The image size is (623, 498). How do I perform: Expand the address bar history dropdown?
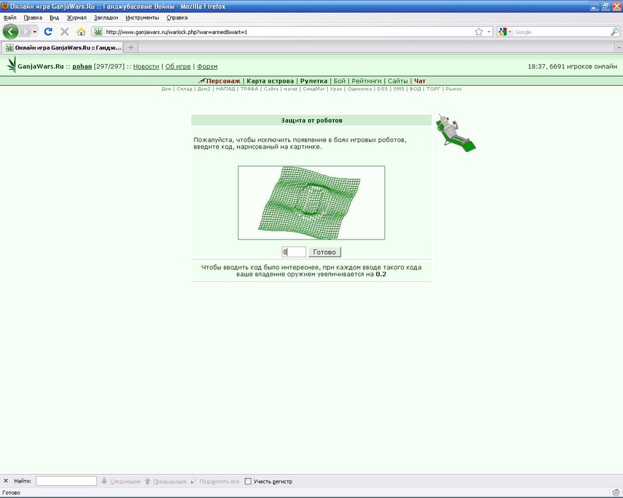[489, 31]
